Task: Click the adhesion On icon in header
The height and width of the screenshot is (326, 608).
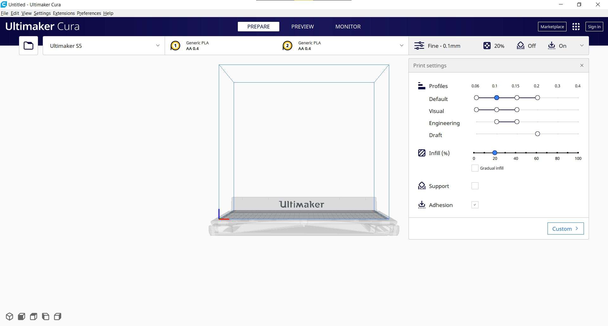Action: pos(552,46)
